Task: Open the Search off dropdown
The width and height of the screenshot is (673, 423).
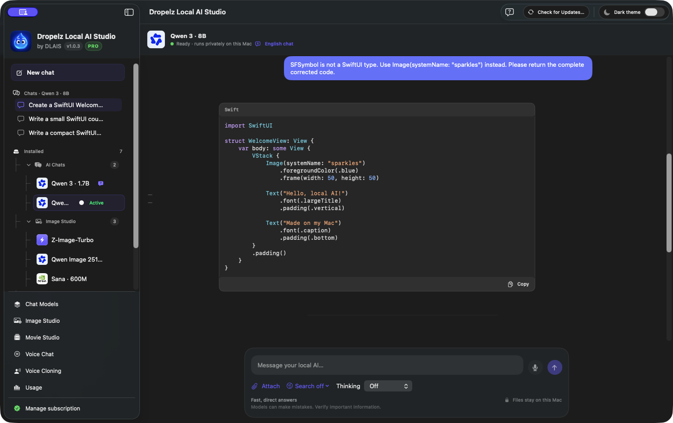Action: [308, 386]
